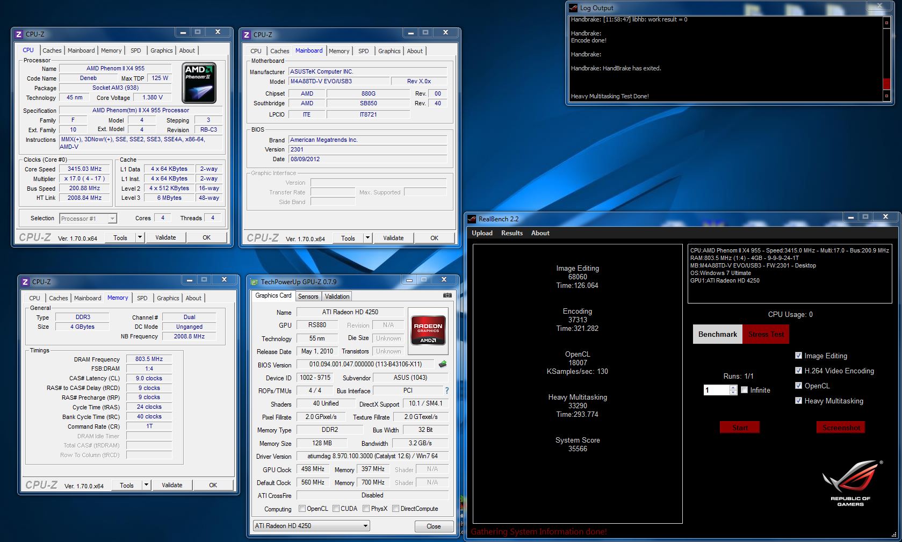Click the TechPowerUp GPU-Z title bar icon
Viewport: 902px width, 542px height.
254,281
